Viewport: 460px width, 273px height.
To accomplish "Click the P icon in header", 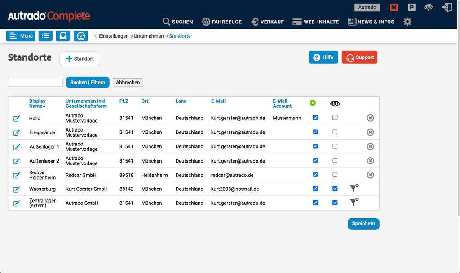I will coord(411,7).
